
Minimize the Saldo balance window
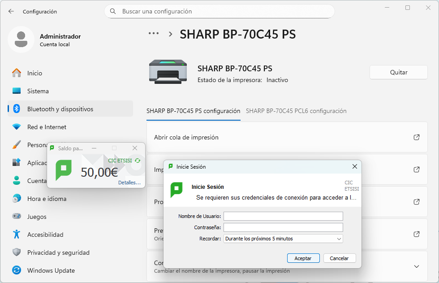94,148
